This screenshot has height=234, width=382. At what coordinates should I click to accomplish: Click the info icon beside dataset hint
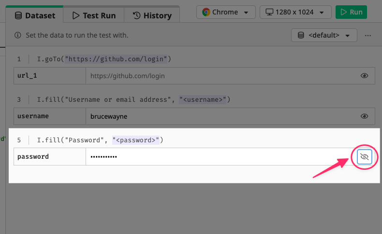point(17,35)
